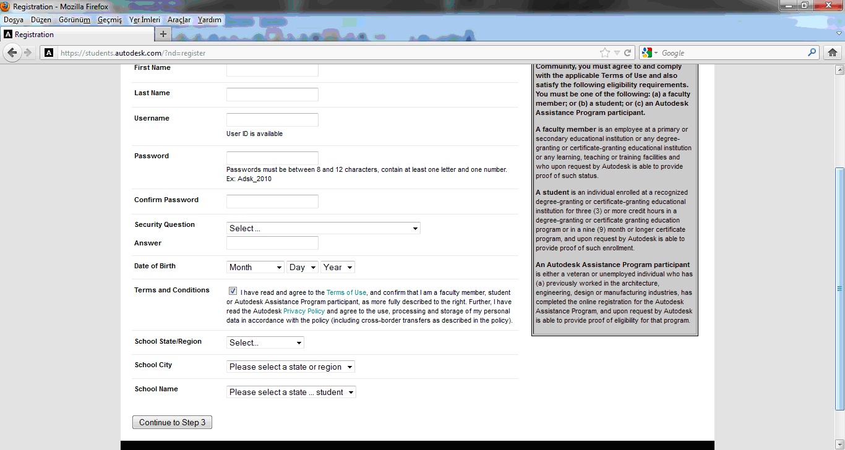Open the Month dropdown for Date of Birth

[x=255, y=267]
